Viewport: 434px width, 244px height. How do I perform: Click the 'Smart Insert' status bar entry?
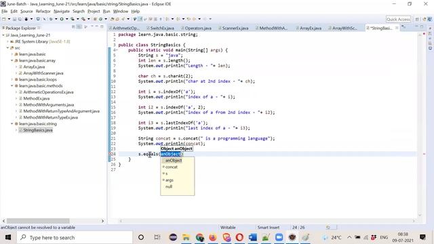click(269, 228)
